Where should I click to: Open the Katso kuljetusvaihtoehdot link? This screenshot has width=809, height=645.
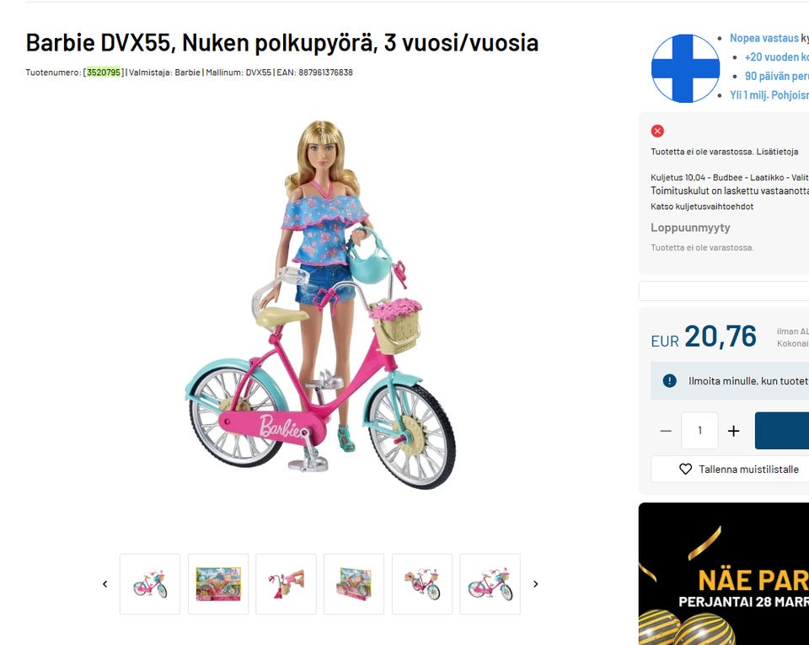[x=702, y=207]
